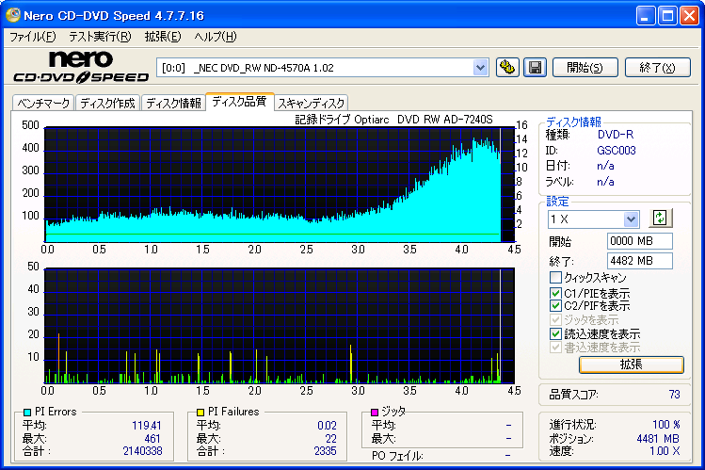
Task: Click the PO フェイル label
Action: point(397,456)
